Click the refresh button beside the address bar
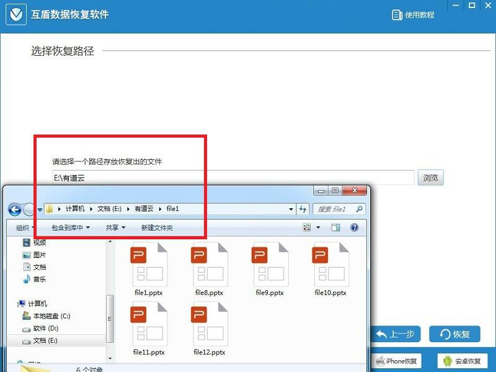 [303, 210]
